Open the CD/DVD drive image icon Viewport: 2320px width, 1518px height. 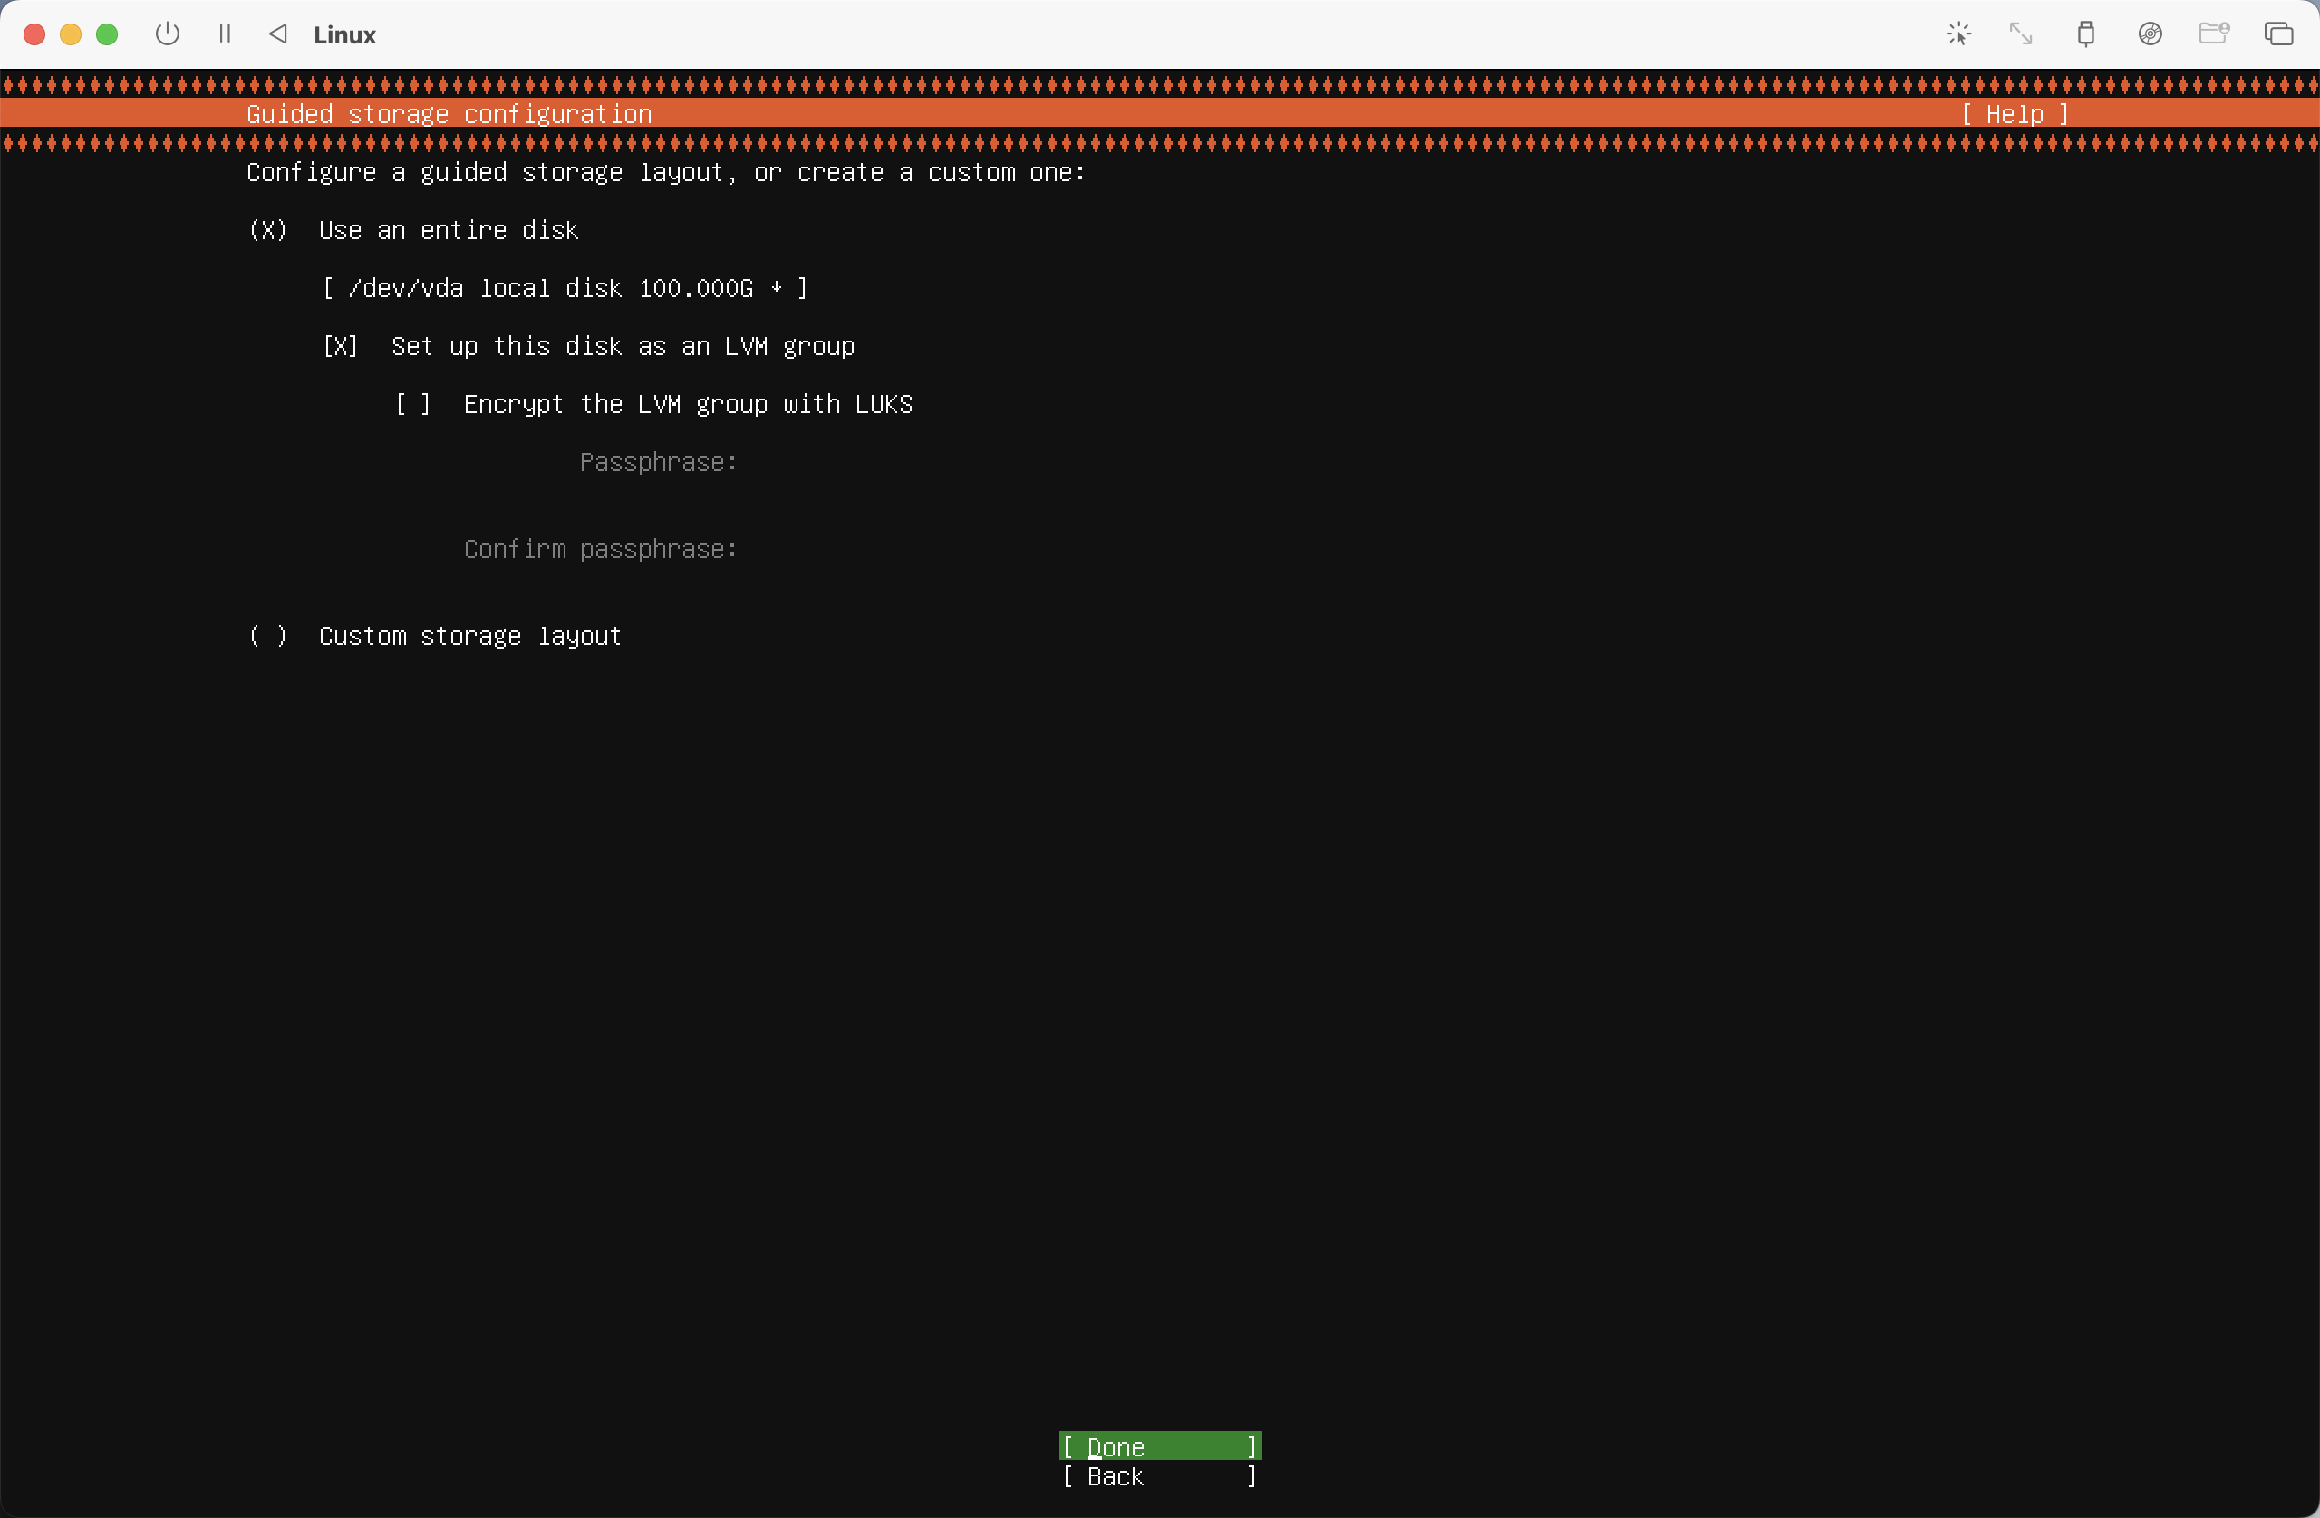pyautogui.click(x=2151, y=34)
